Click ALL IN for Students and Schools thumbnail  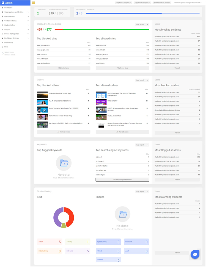42,102
